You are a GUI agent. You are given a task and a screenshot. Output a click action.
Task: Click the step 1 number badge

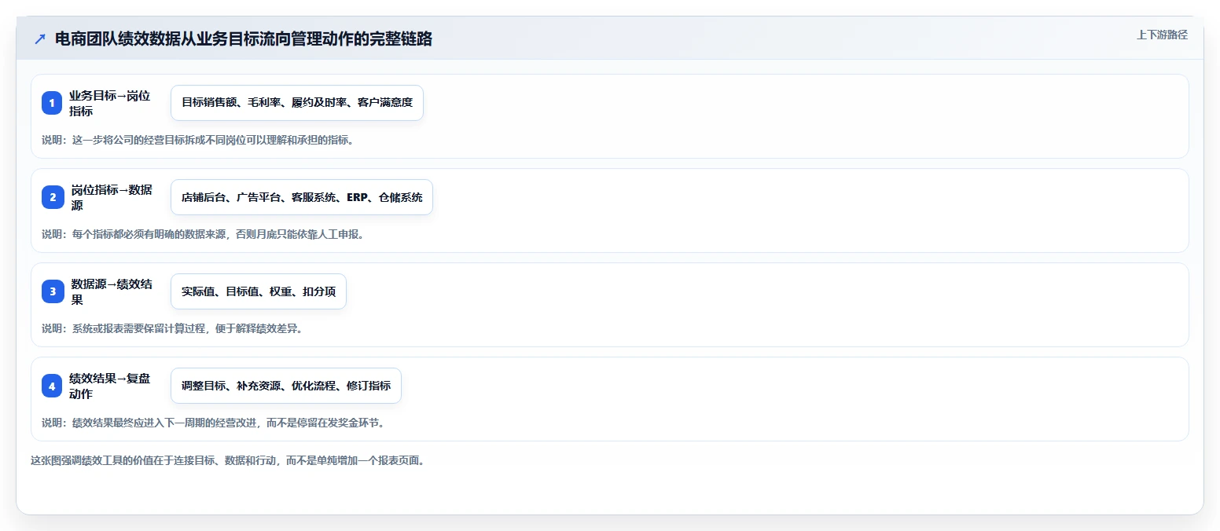(53, 103)
